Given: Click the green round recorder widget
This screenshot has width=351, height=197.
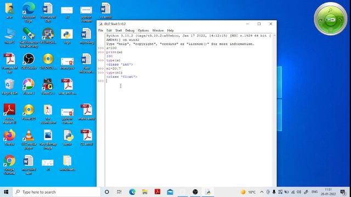Looking at the screenshot, I should click(330, 19).
